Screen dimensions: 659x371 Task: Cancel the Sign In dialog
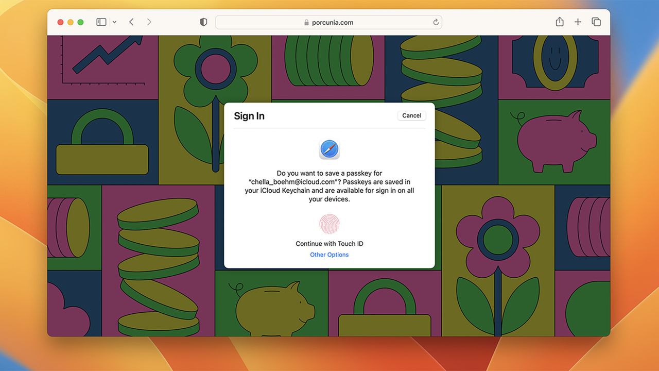(x=411, y=115)
